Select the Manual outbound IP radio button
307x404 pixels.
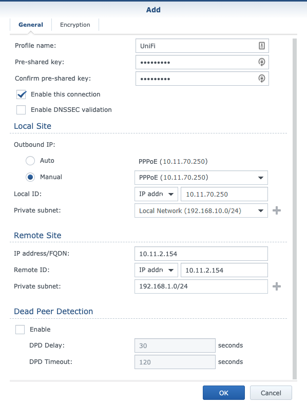[30, 177]
